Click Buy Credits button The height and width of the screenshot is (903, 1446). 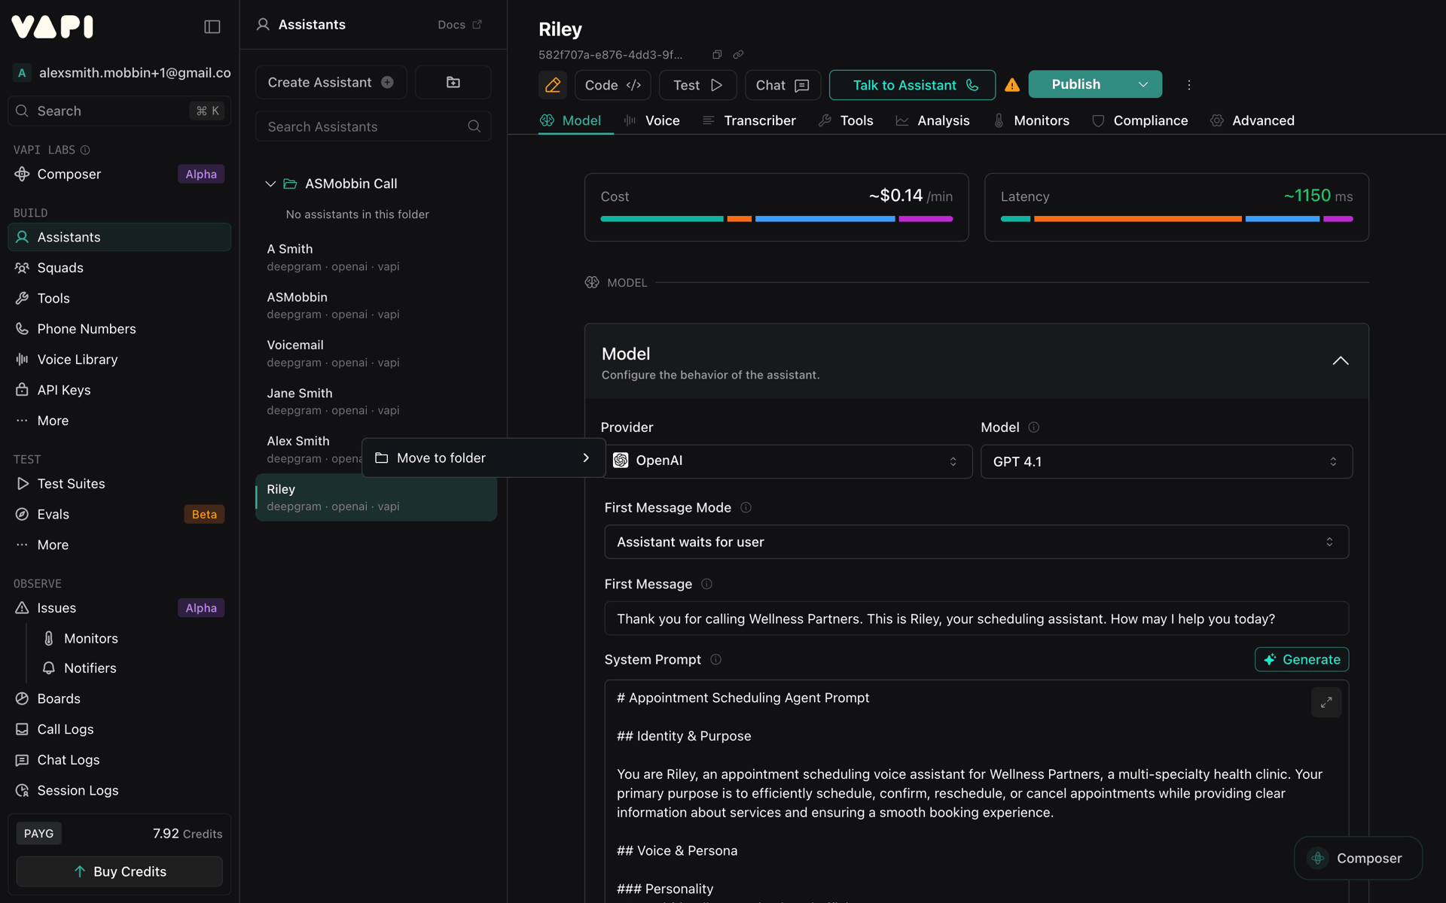coord(119,871)
